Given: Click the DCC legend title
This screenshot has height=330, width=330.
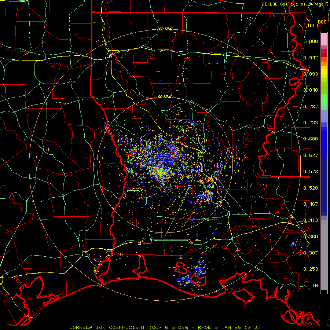Looking at the screenshot, I should tap(322, 22).
